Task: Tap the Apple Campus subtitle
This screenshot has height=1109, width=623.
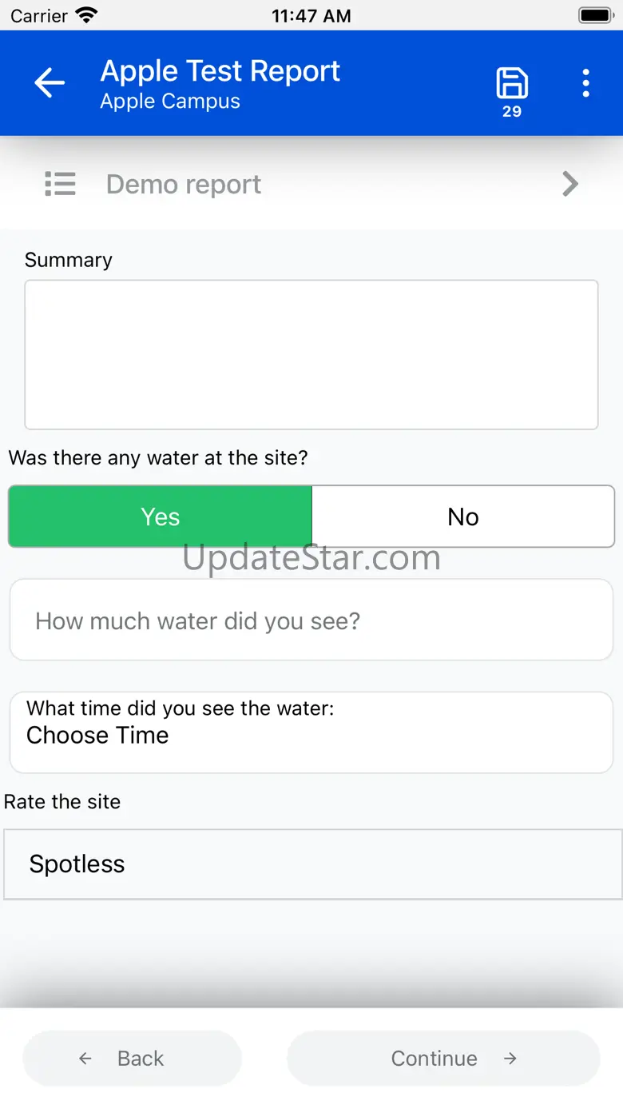Action: click(170, 102)
